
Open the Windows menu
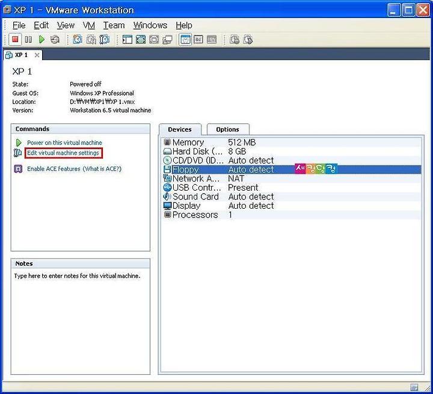coord(150,25)
